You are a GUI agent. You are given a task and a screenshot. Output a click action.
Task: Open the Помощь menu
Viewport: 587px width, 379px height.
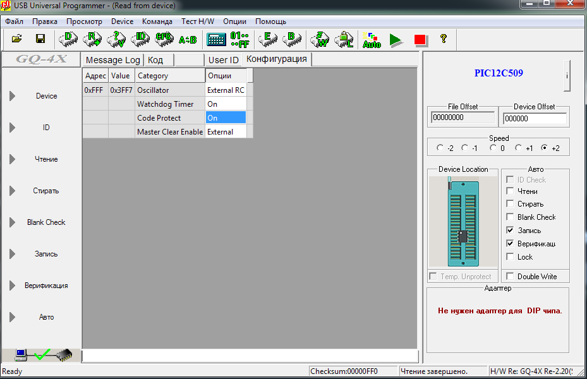tap(270, 21)
